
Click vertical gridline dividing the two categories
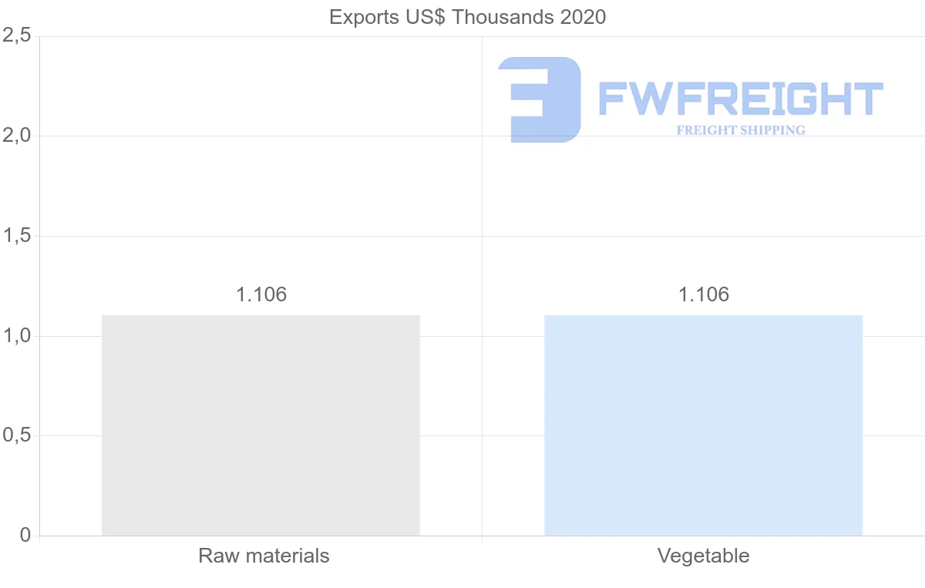click(x=482, y=231)
